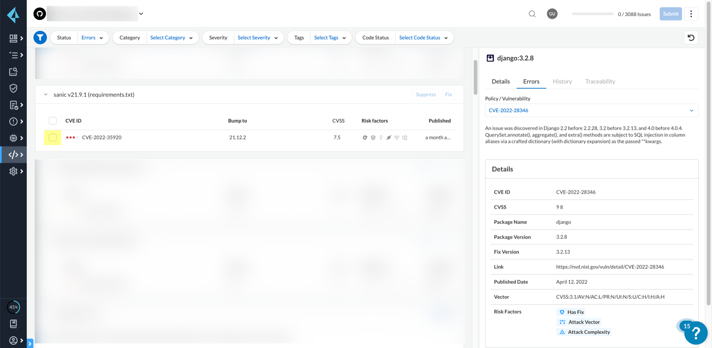Click the Fix Version value 3.2.13

point(563,252)
